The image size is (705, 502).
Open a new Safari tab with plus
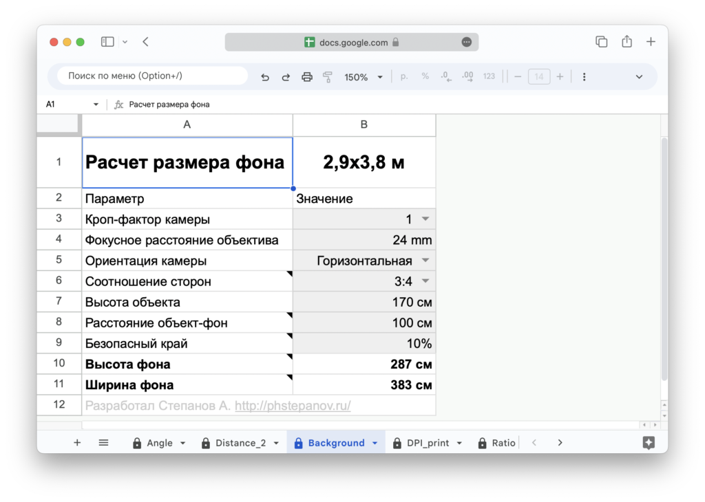651,42
